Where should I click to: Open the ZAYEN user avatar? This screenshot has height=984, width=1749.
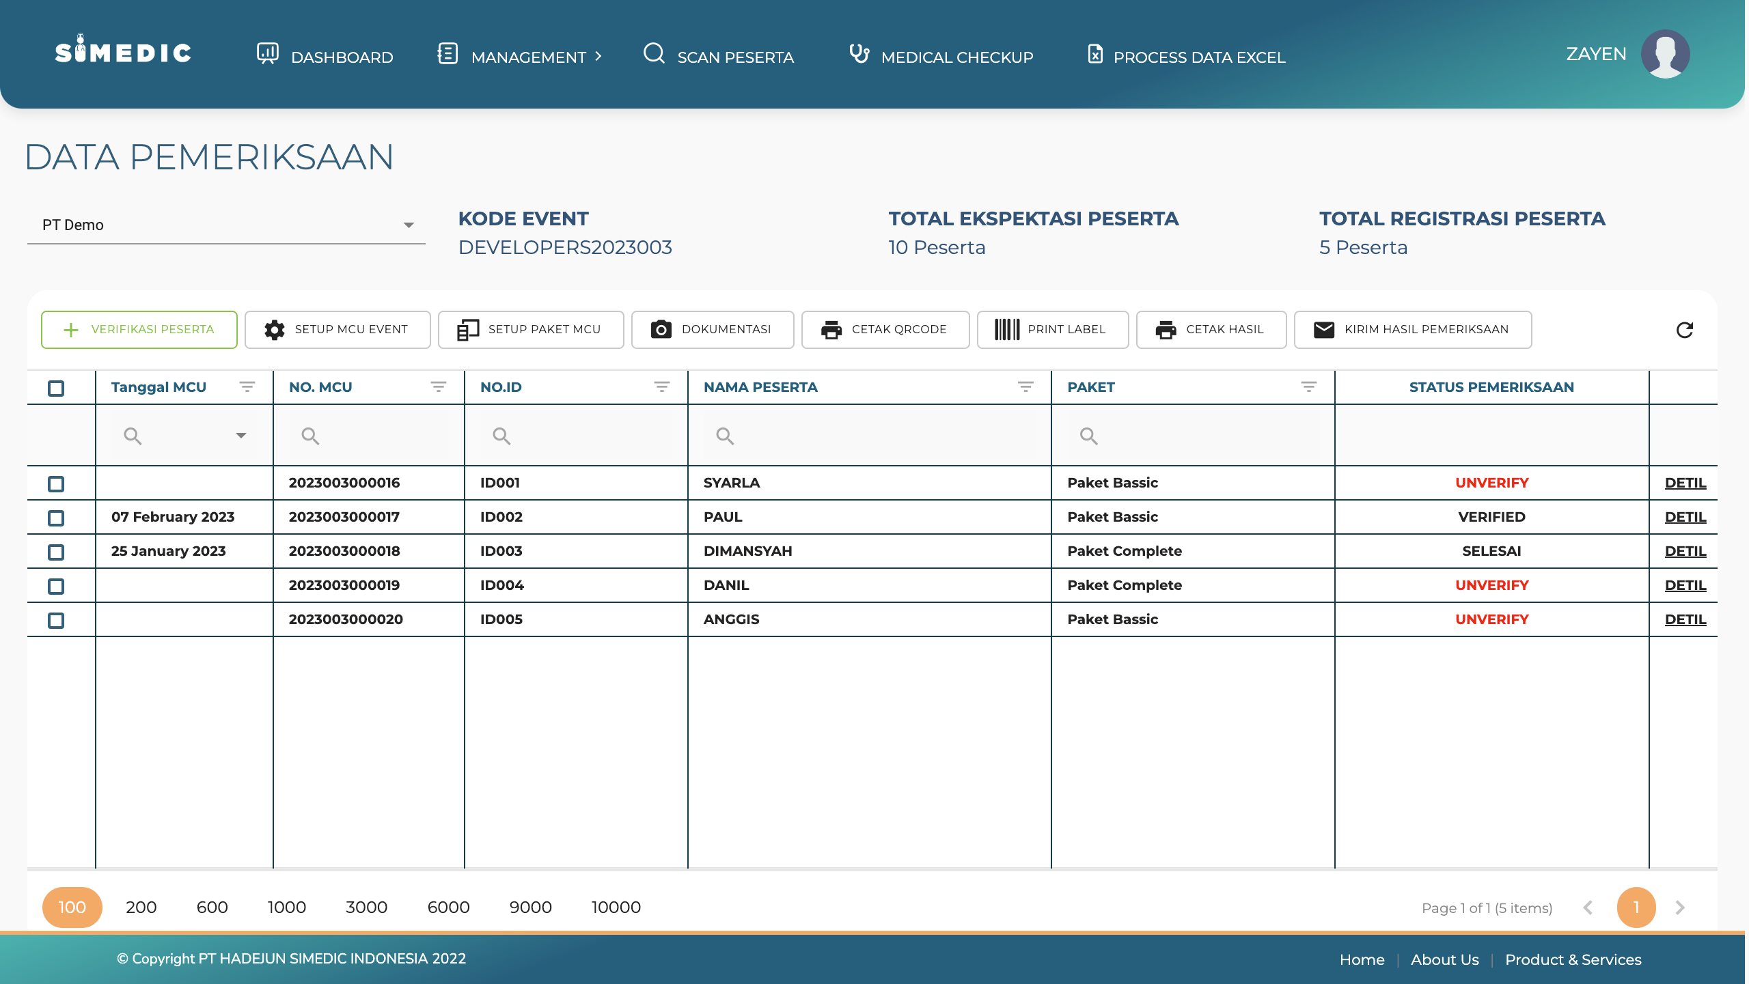pos(1665,55)
